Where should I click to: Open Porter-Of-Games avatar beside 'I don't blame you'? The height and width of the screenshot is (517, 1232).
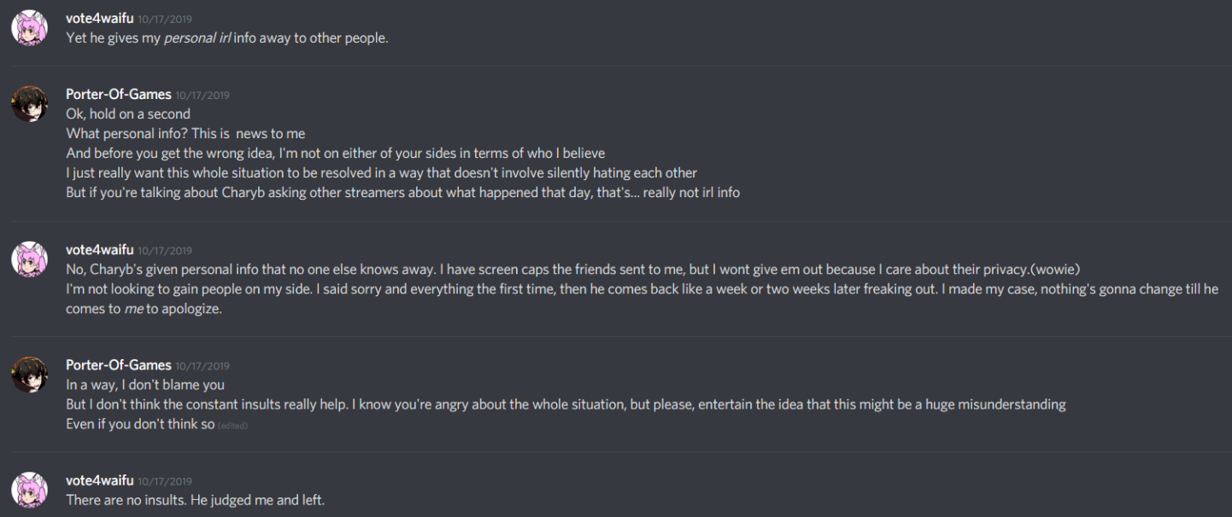coord(28,375)
